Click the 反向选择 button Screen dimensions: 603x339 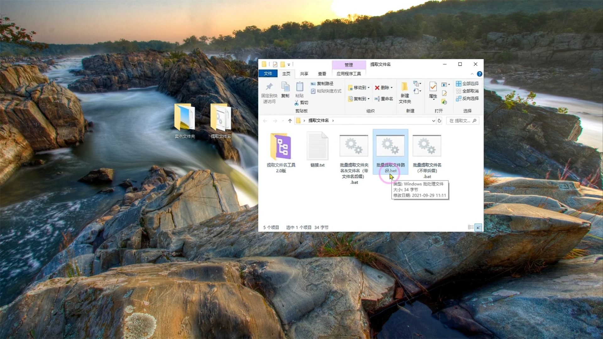[467, 99]
